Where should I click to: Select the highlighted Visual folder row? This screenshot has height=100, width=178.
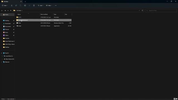44,20
